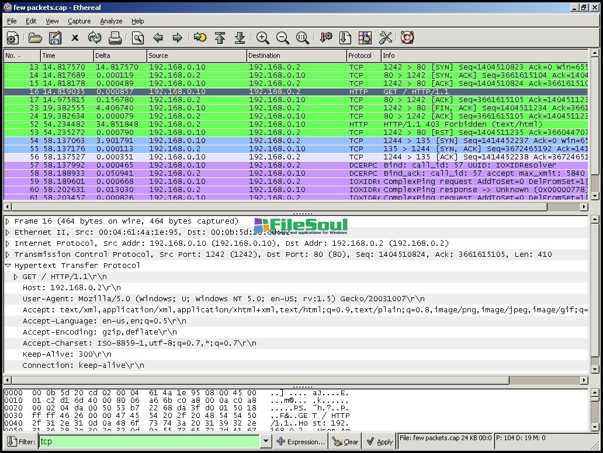Open the filter history dropdown

point(266,442)
